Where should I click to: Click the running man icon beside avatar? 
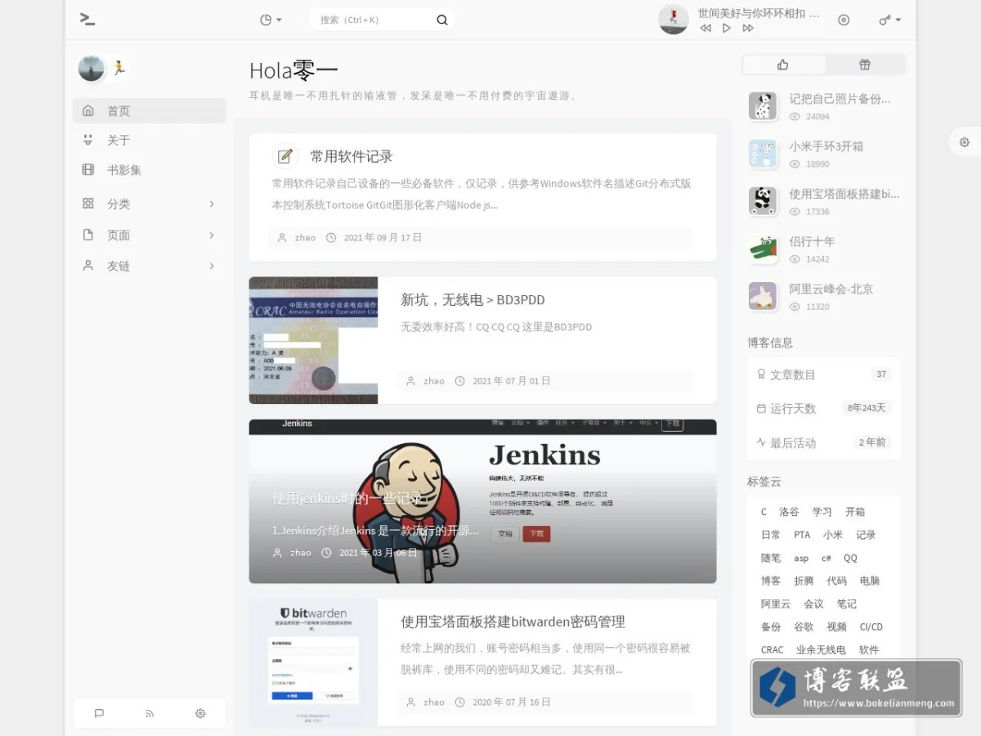[x=119, y=68]
